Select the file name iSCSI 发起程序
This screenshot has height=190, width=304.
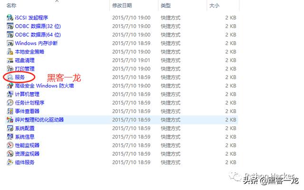31,18
